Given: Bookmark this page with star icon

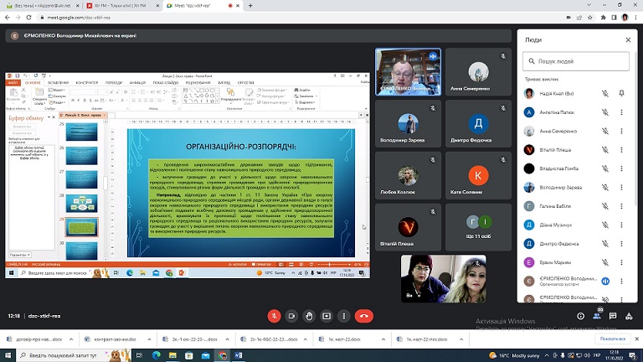Looking at the screenshot, I should point(590,18).
